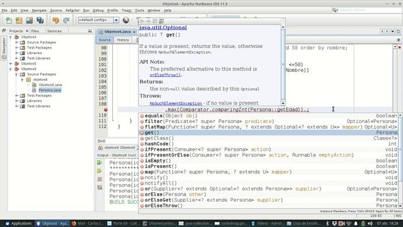Open the Edit menu

[14, 10]
